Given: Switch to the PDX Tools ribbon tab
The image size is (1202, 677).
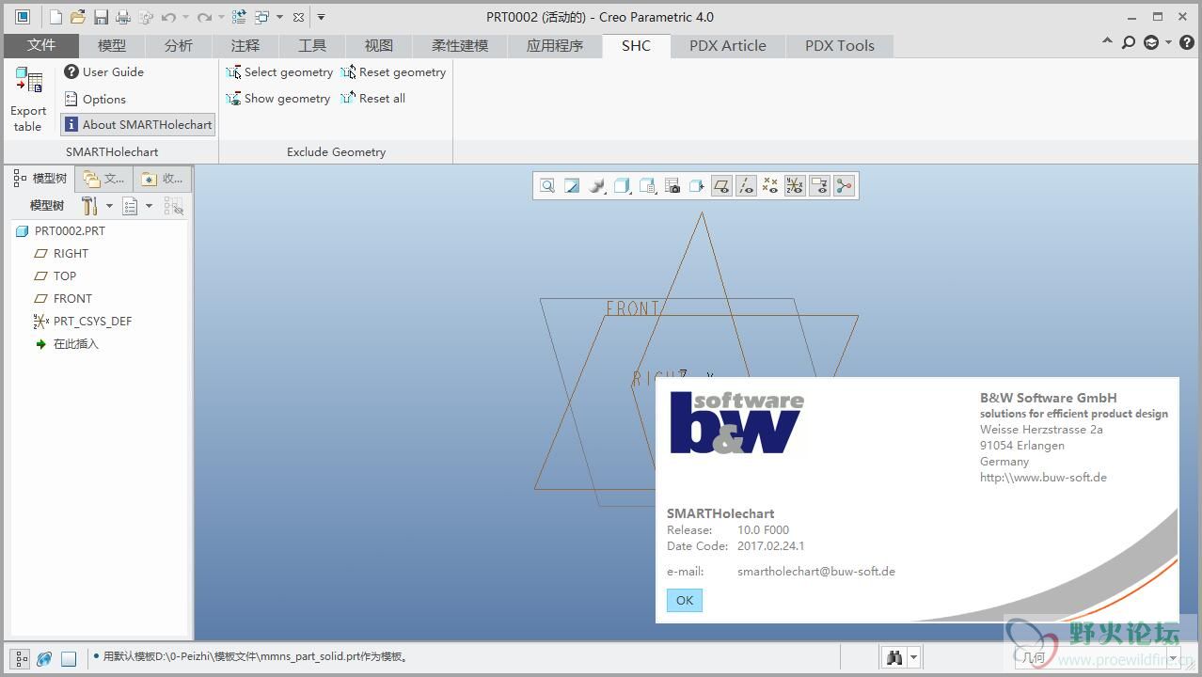Looking at the screenshot, I should (x=840, y=45).
